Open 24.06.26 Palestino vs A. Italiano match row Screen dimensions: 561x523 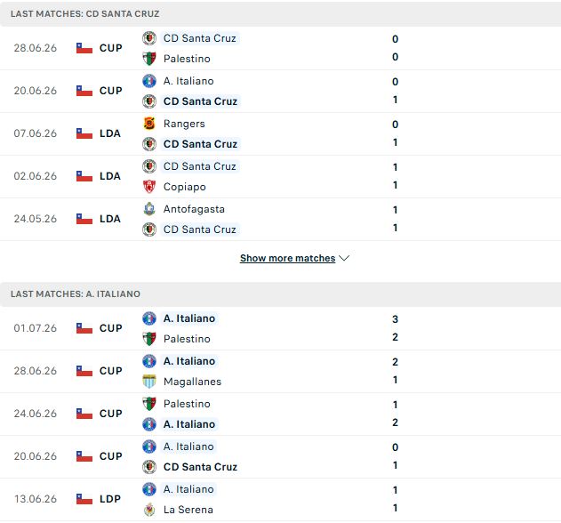click(x=281, y=414)
